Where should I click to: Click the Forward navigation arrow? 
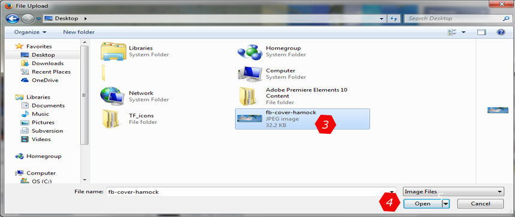(28, 19)
